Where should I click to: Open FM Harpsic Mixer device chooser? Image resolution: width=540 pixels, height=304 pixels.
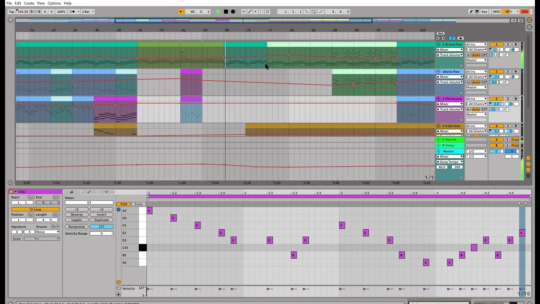(x=450, y=104)
